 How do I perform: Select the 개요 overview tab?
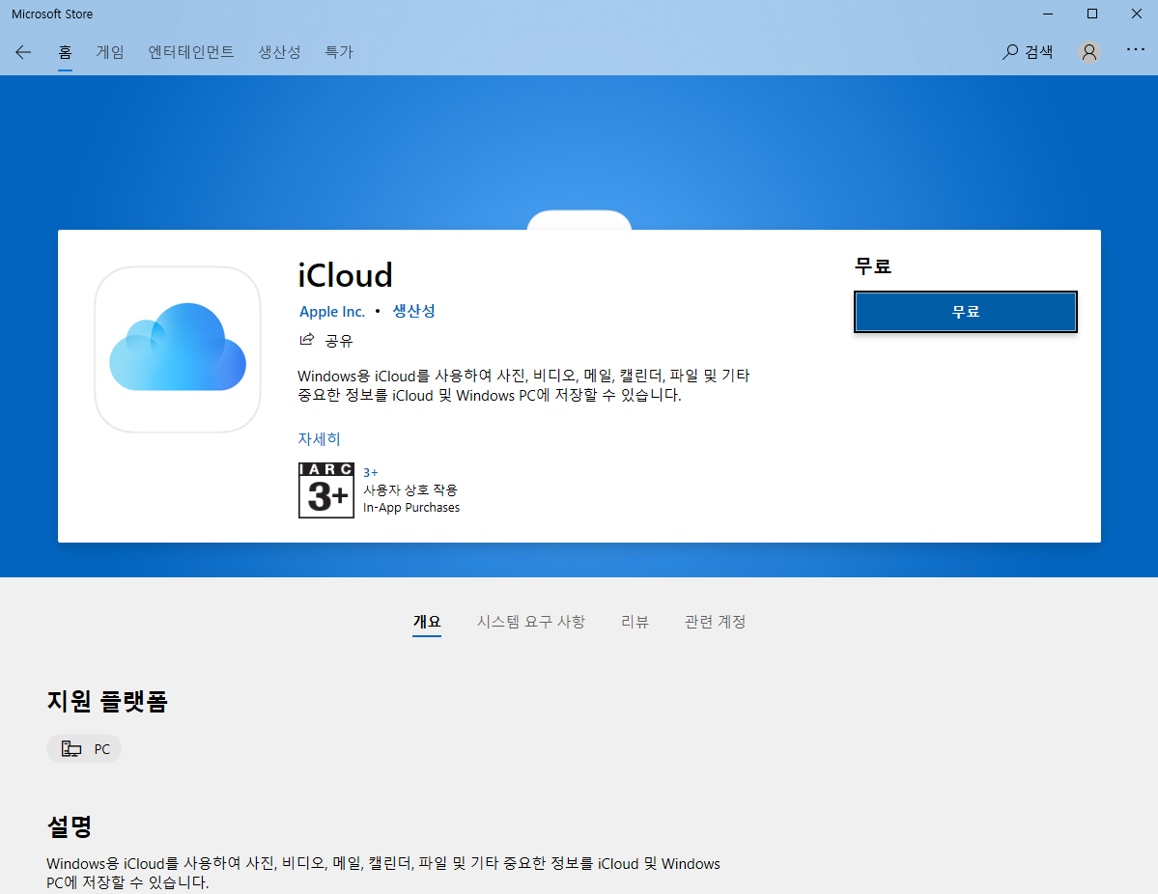[427, 622]
